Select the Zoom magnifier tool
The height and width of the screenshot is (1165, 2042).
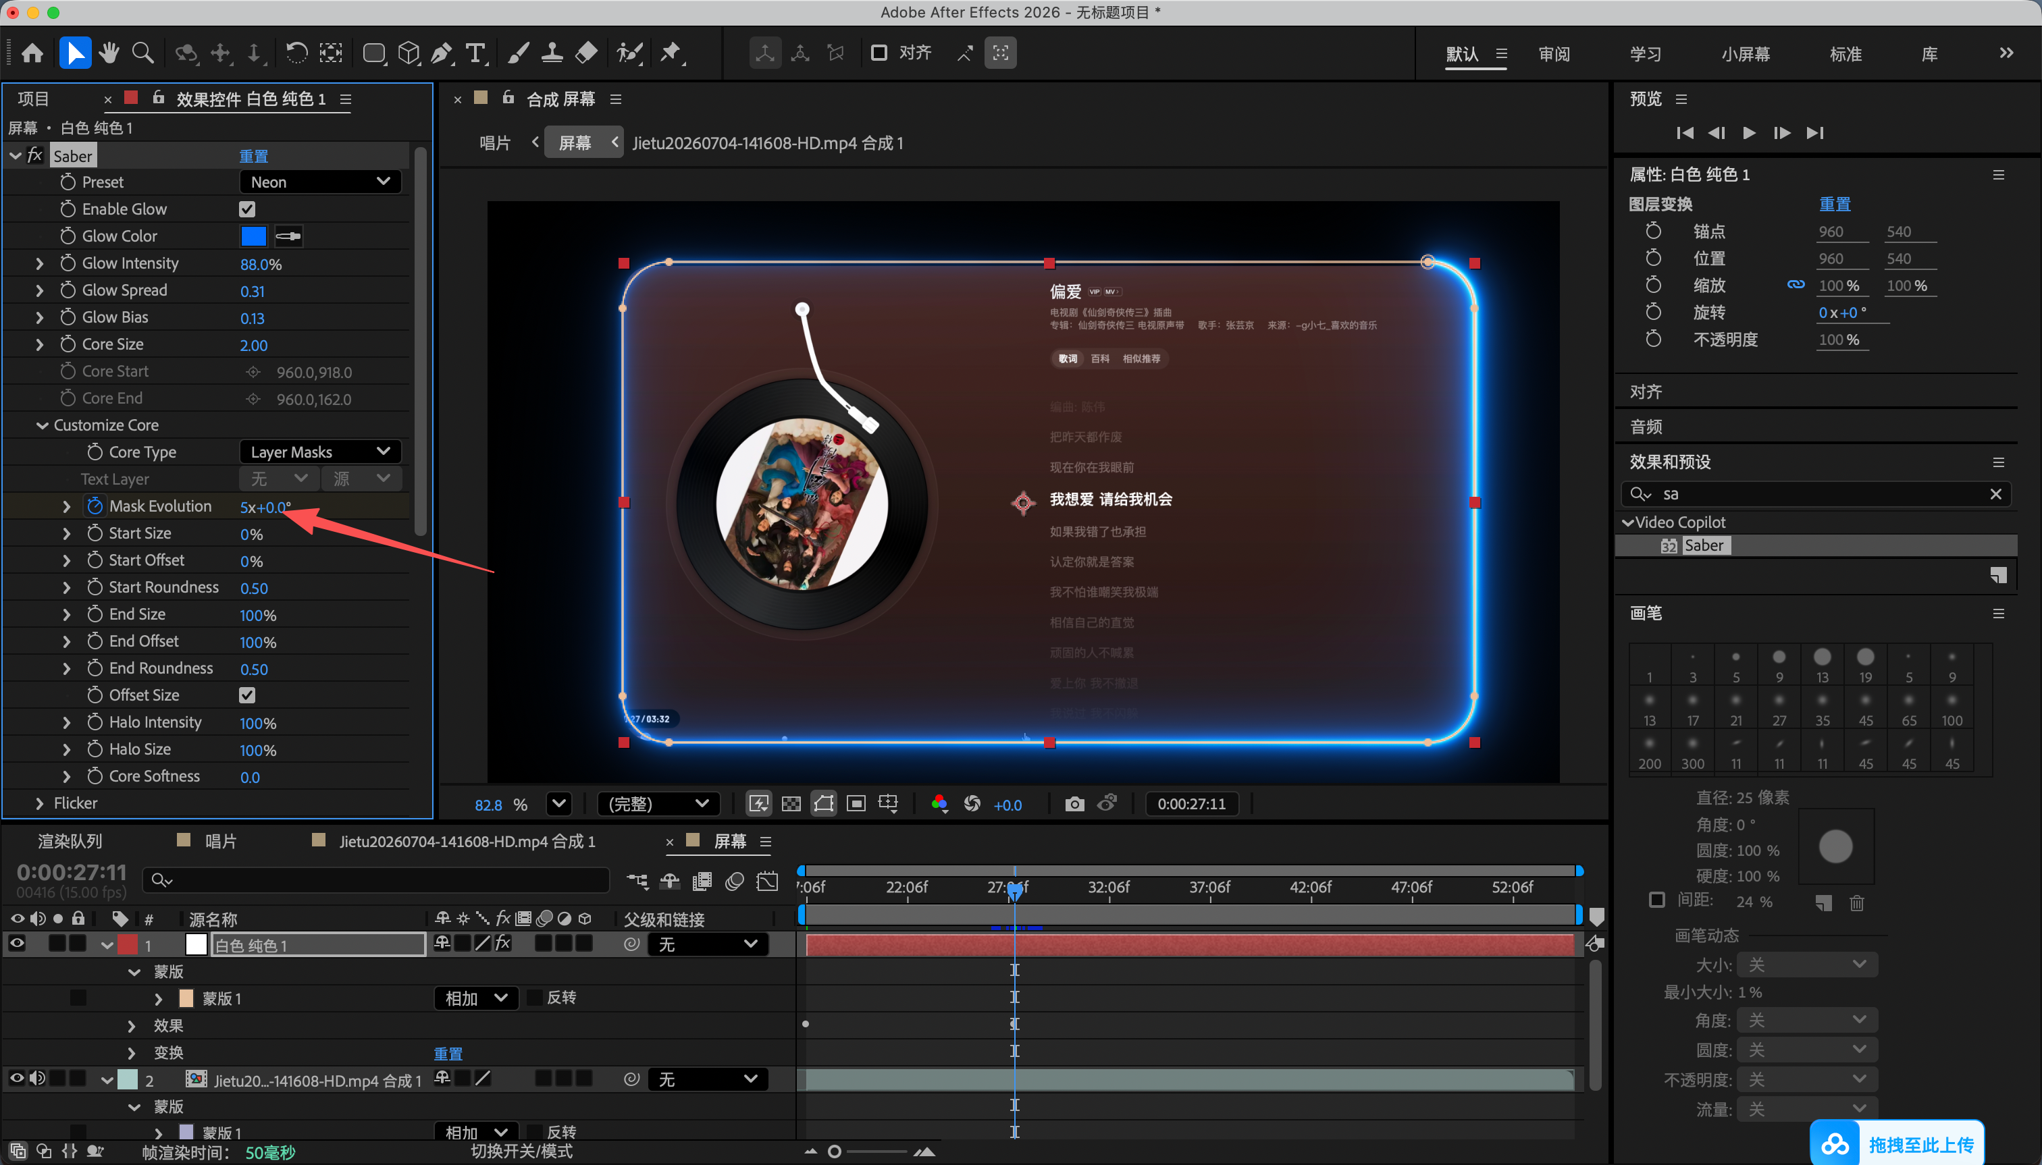(142, 53)
